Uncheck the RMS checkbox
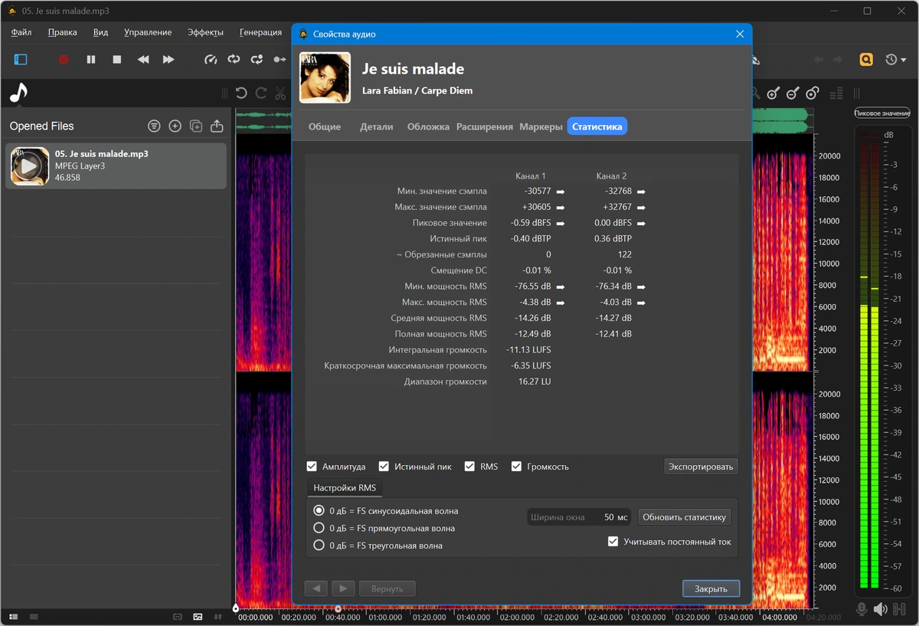 point(469,466)
